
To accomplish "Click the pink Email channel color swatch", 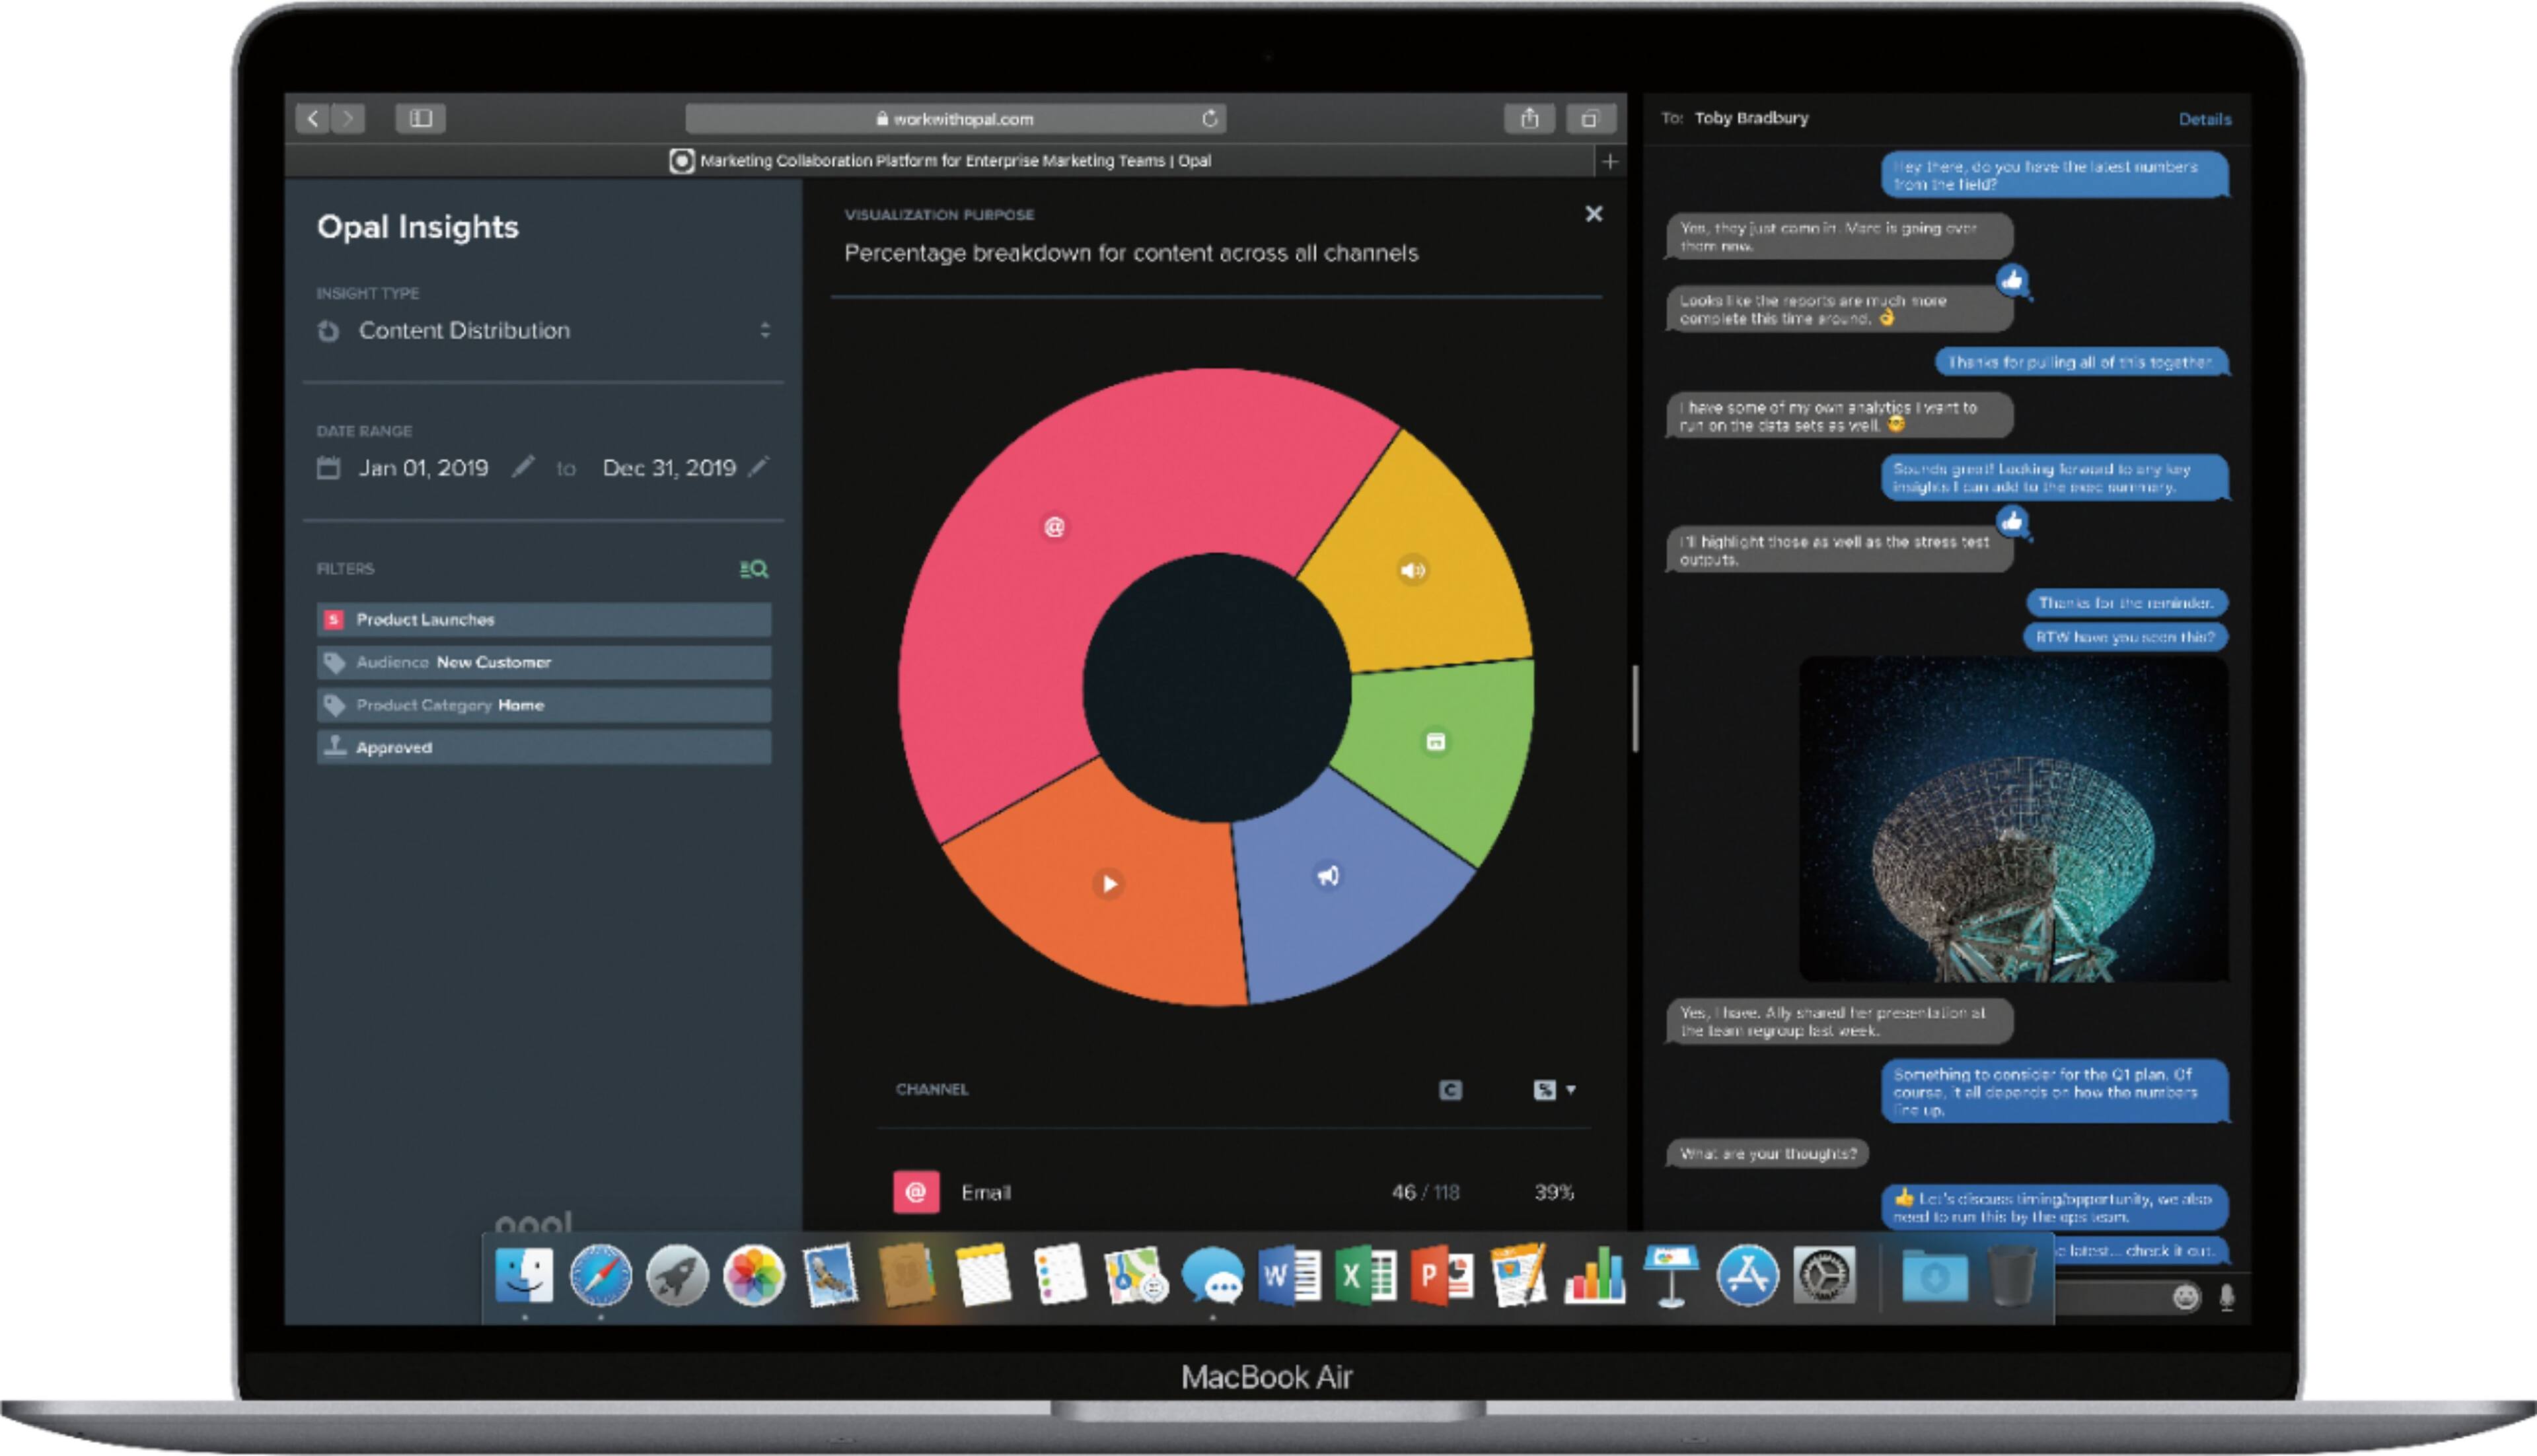I will click(915, 1192).
